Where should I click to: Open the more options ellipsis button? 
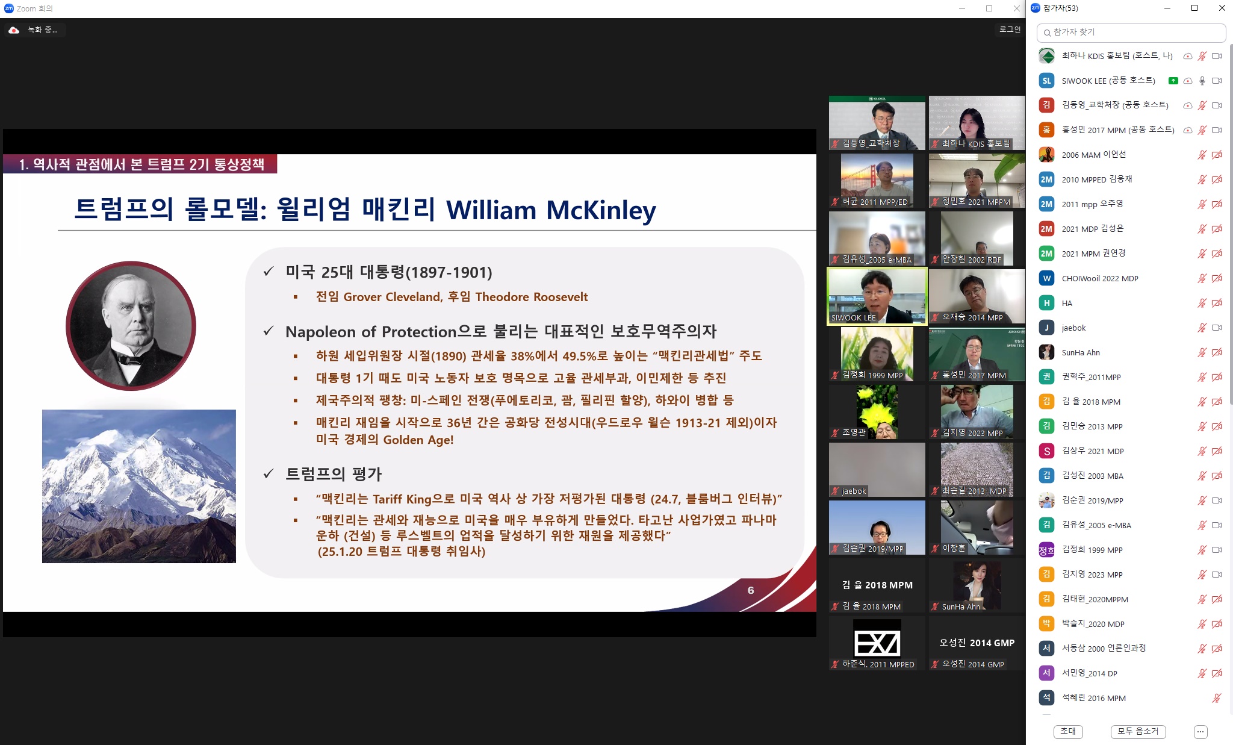(x=1200, y=732)
